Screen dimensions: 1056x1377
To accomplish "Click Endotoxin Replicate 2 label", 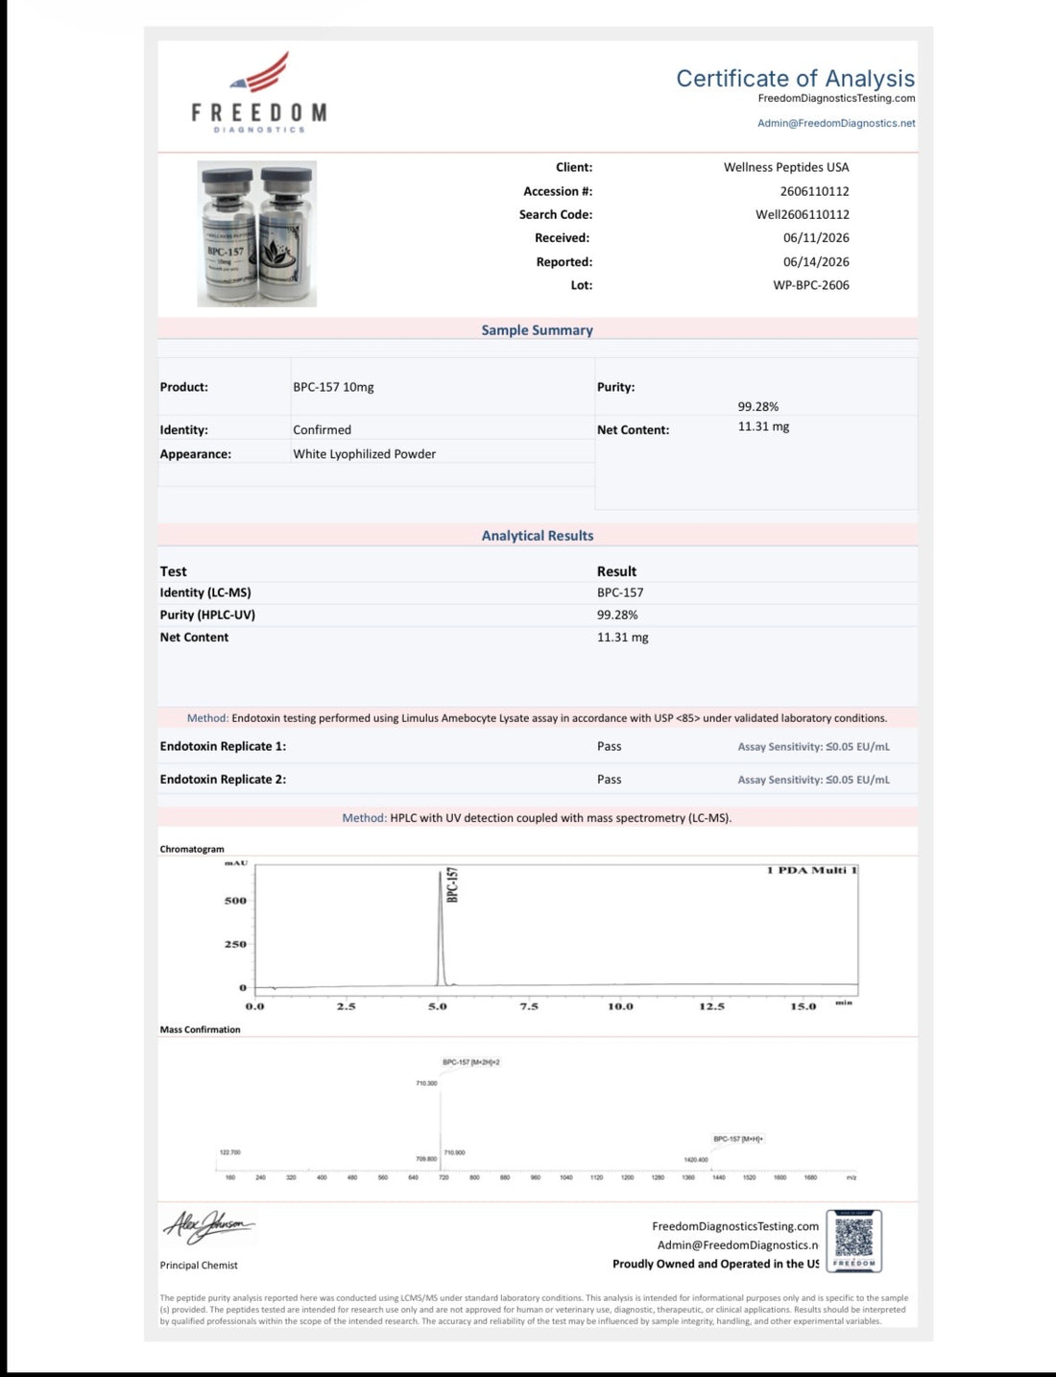I will point(223,780).
